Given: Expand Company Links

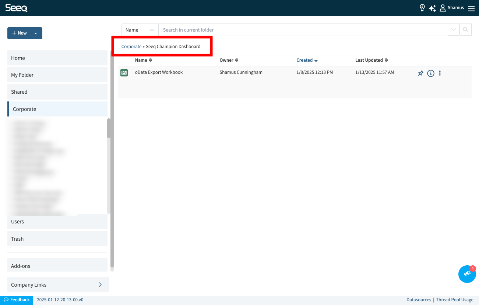Looking at the screenshot, I should pyautogui.click(x=58, y=285).
